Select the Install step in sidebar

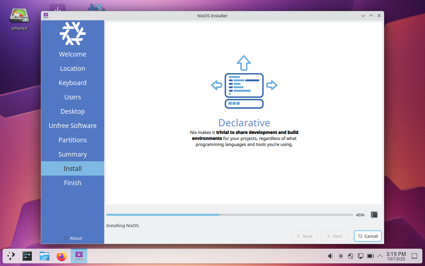[72, 169]
